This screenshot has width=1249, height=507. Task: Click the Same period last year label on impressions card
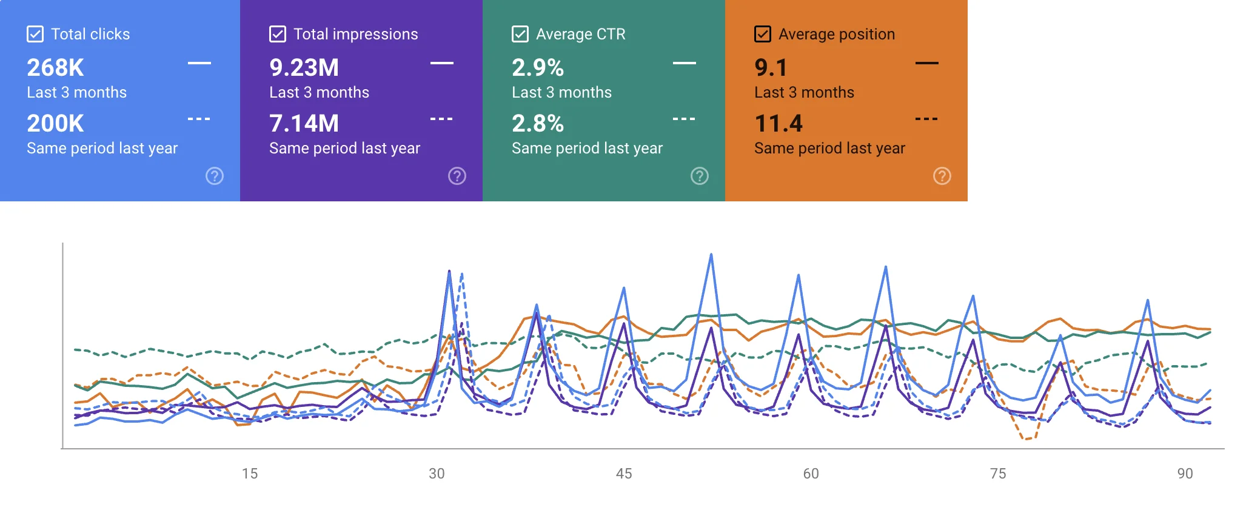(344, 147)
